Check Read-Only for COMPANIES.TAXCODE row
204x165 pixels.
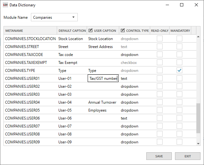159,55
